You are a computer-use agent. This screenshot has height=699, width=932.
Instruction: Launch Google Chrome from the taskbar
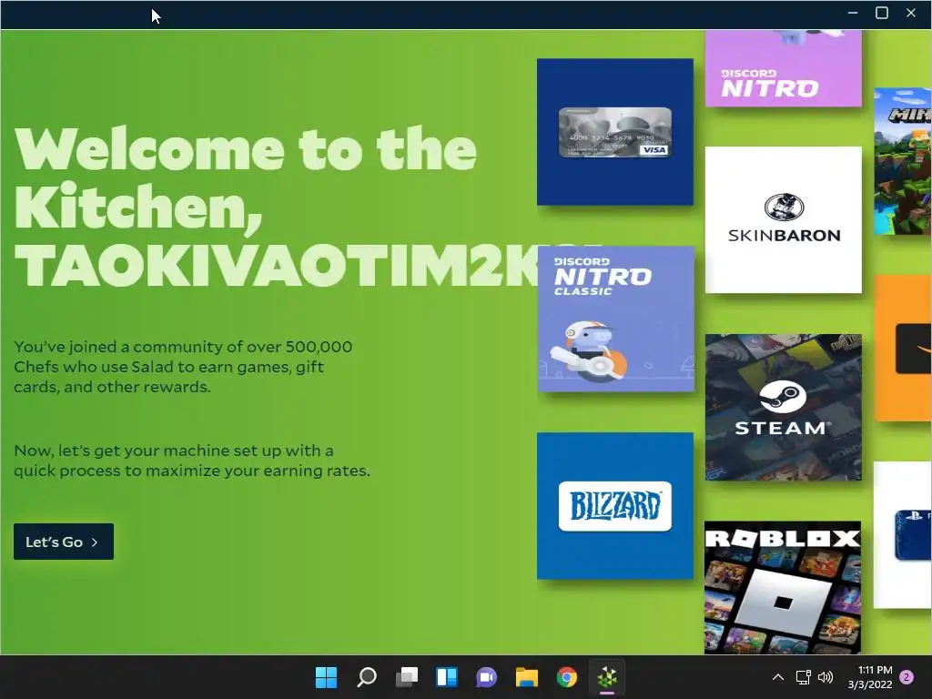[566, 677]
